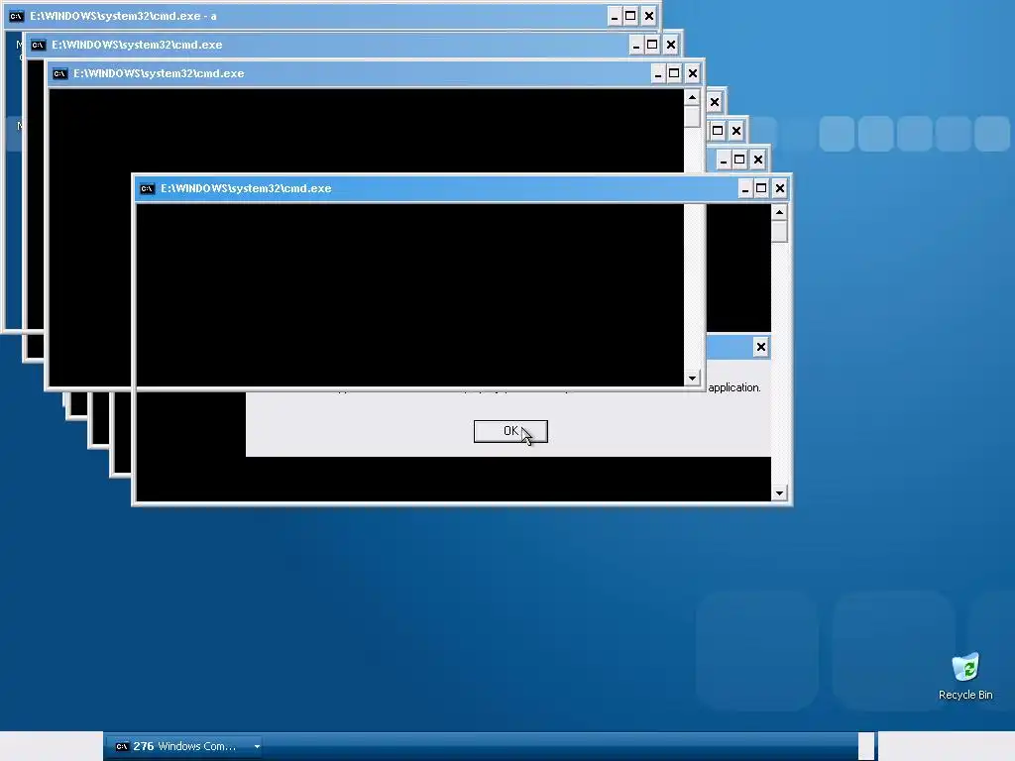Image resolution: width=1015 pixels, height=761 pixels.
Task: Close the error dialog with its X
Action: 761,347
